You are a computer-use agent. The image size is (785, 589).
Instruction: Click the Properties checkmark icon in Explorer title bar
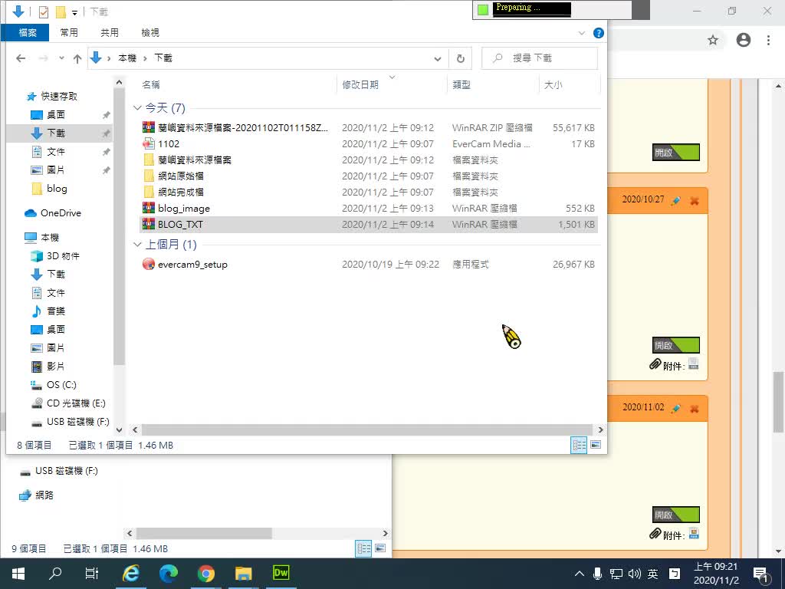[x=44, y=12]
